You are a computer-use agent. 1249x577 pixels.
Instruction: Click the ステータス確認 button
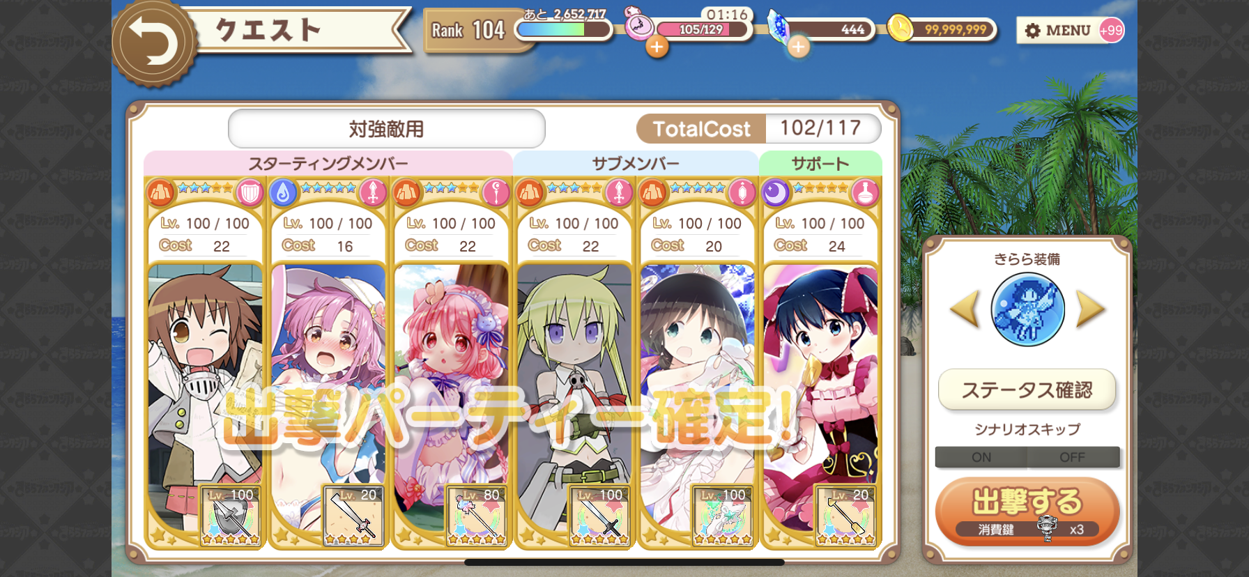(1027, 390)
